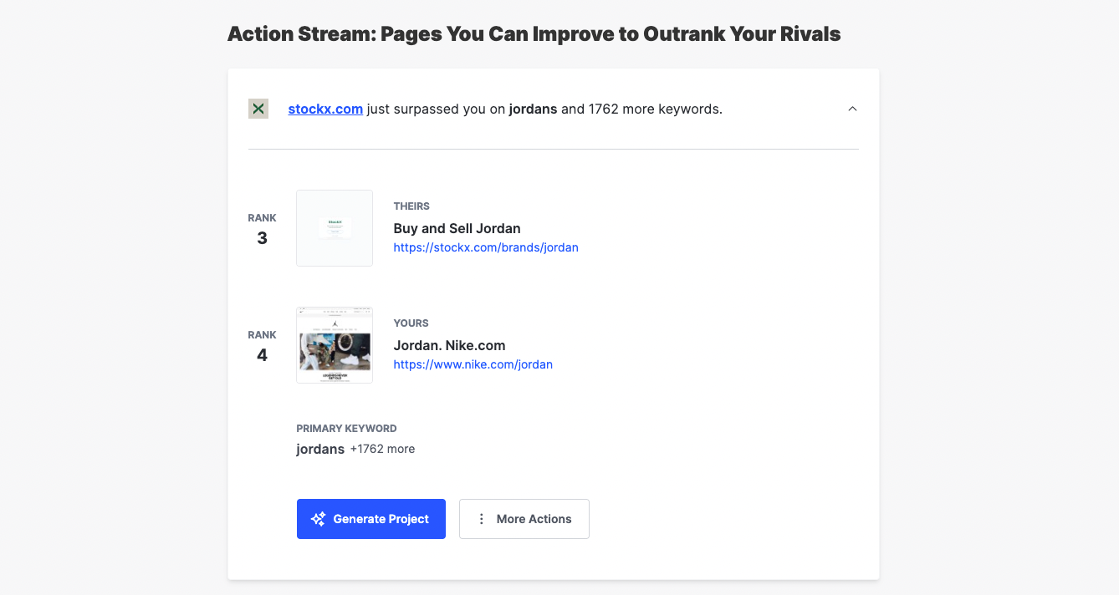
Task: Click the Rank 3 indicator
Action: 262,228
